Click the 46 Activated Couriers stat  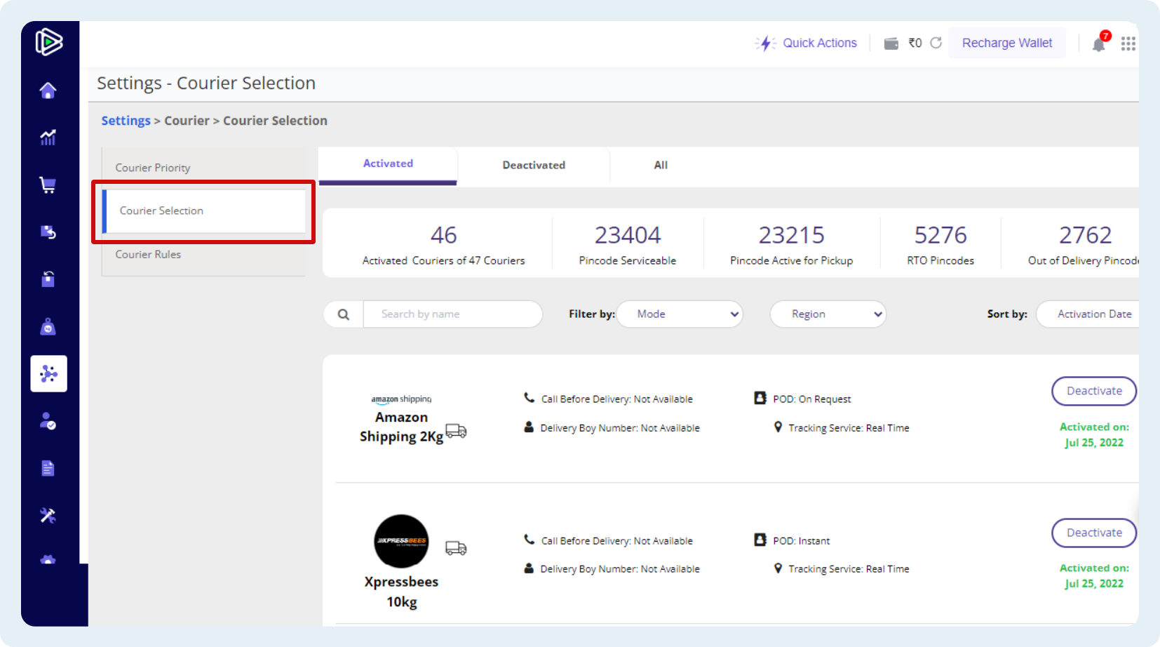click(443, 244)
